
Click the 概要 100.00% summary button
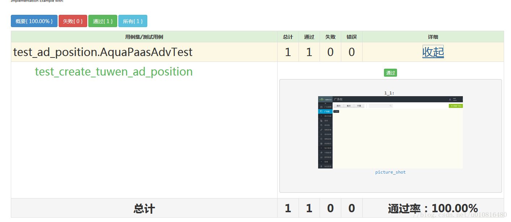point(34,21)
